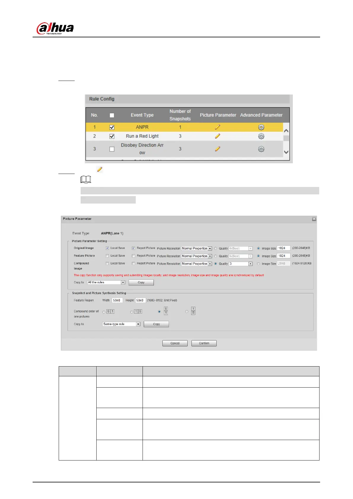Open Picture Parameter pencil for Run a Red Light
The height and width of the screenshot is (499, 353).
218,136
